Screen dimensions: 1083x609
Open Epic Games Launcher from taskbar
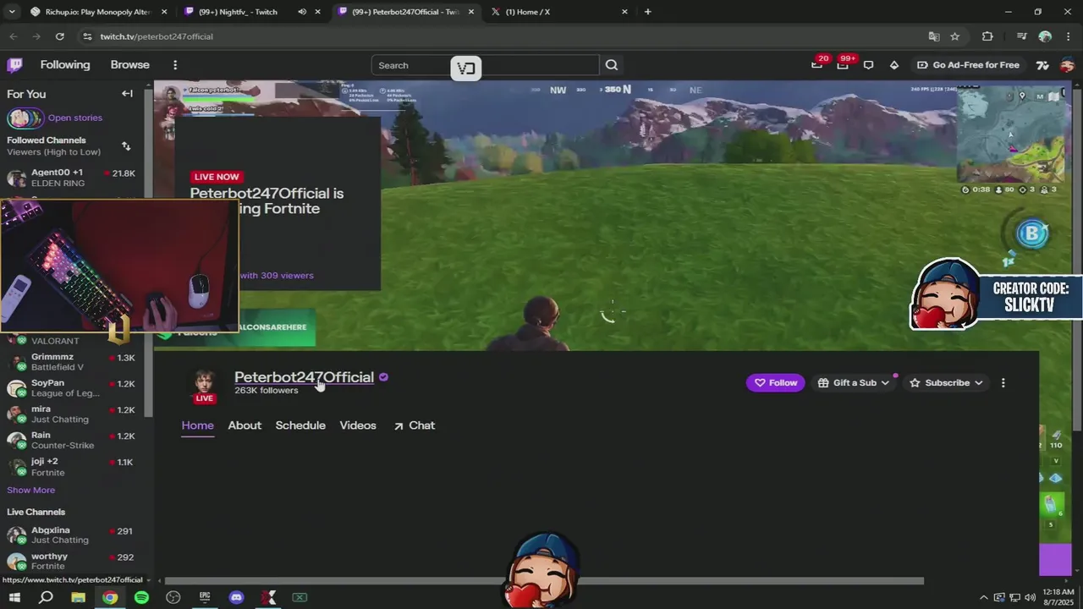click(x=205, y=597)
